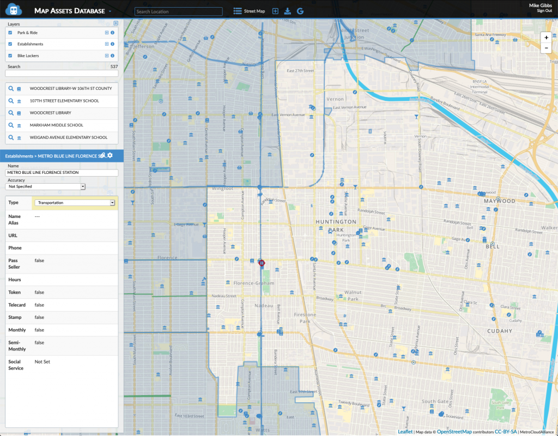Click the add (+) icon in the top toolbar

pos(275,10)
